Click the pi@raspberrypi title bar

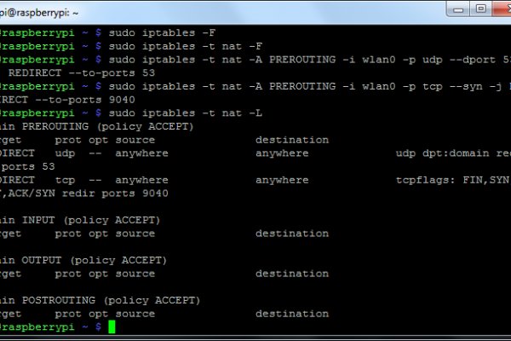pyautogui.click(x=213, y=10)
